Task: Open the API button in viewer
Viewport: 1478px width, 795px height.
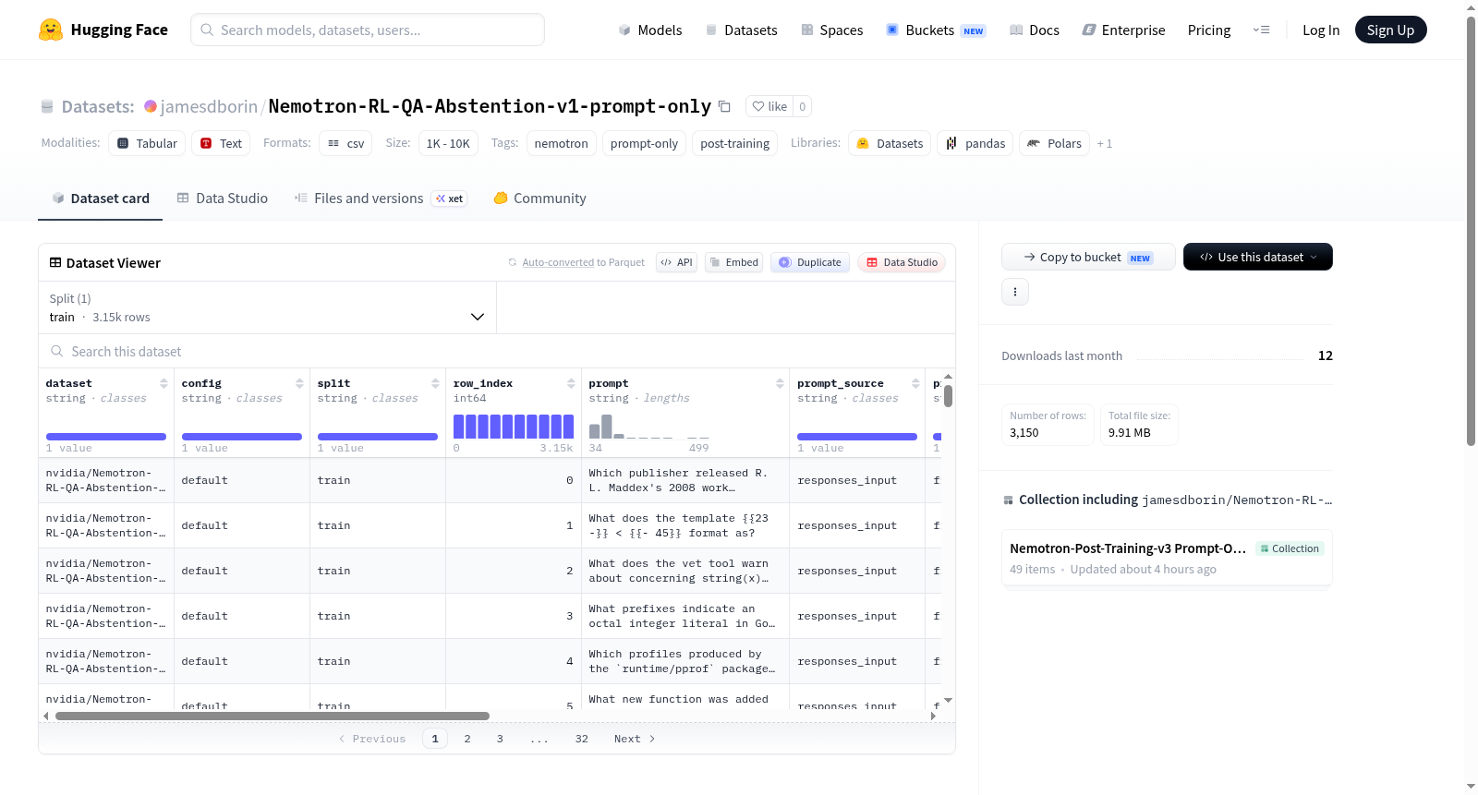Action: pos(676,262)
